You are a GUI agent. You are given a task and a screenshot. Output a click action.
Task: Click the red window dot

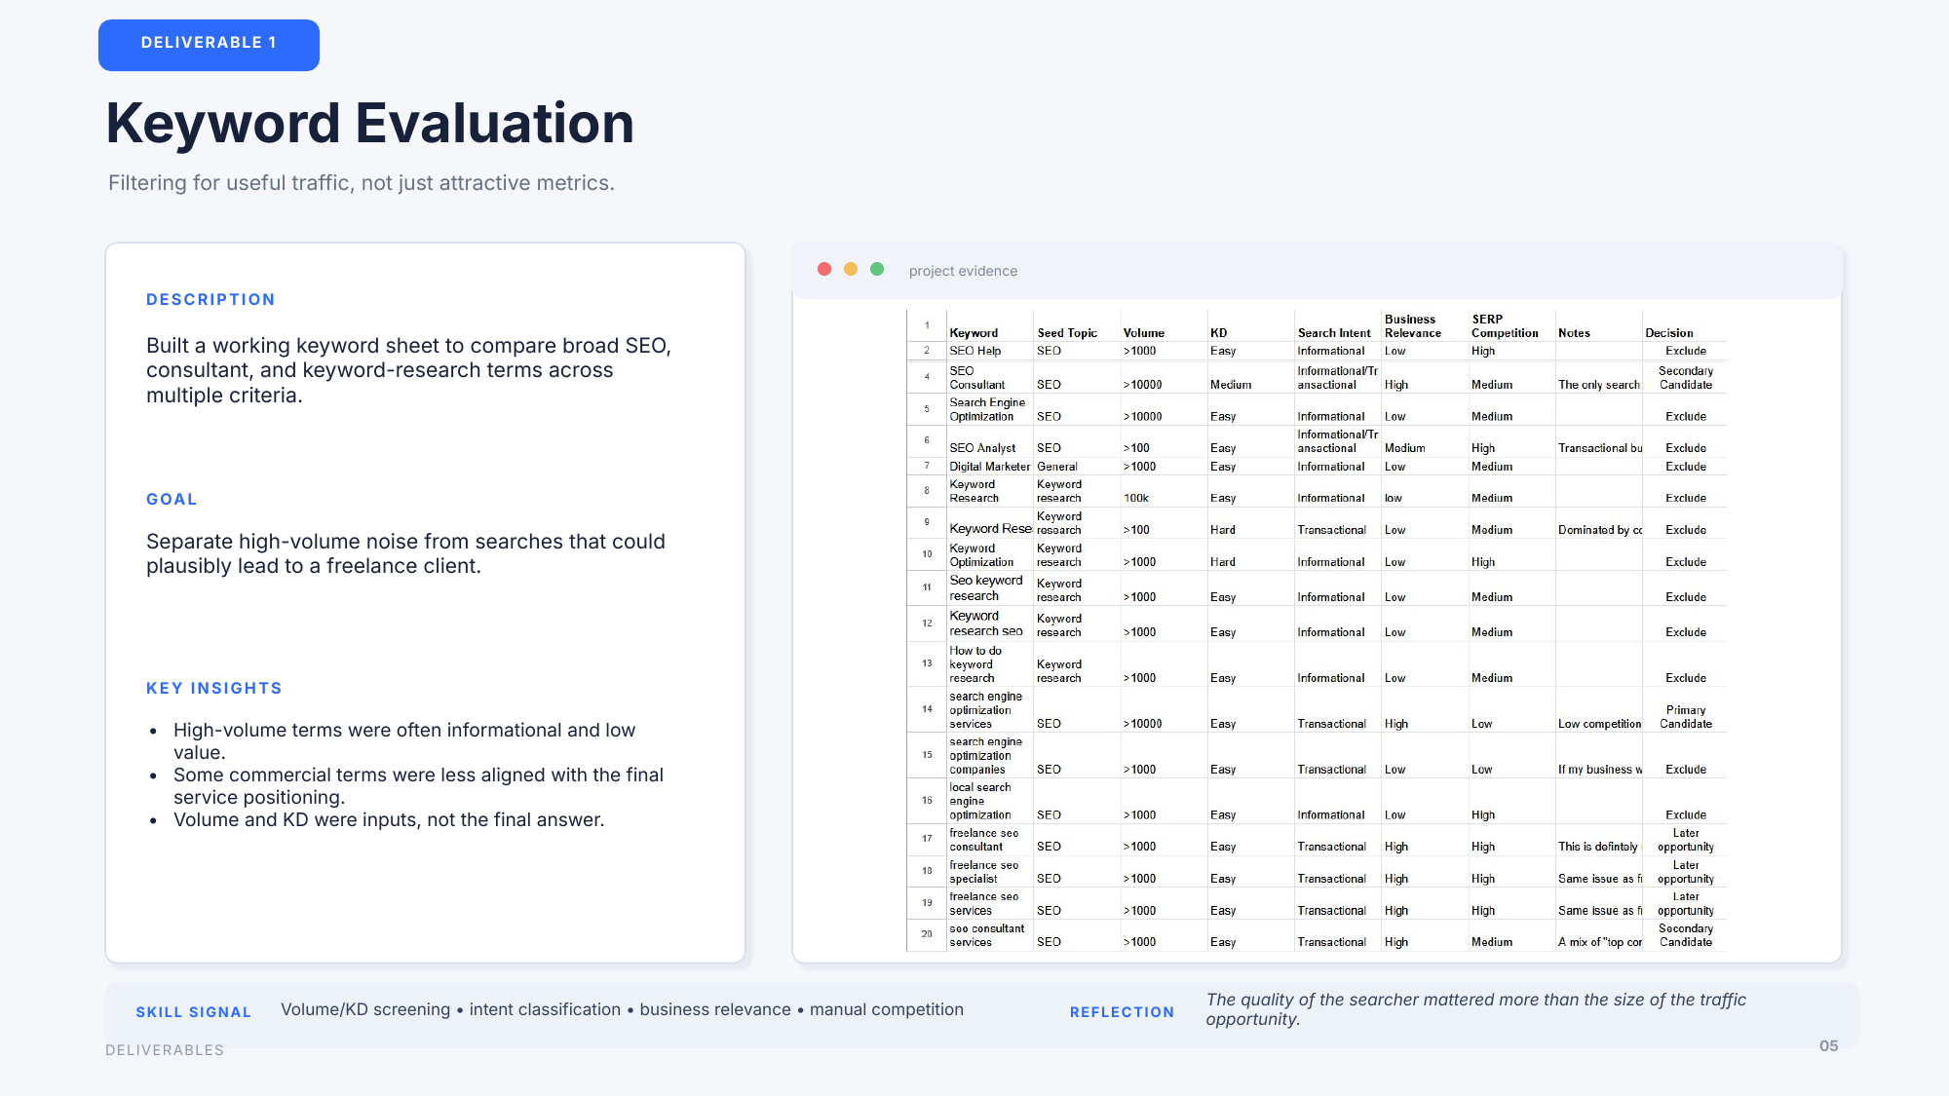point(824,269)
